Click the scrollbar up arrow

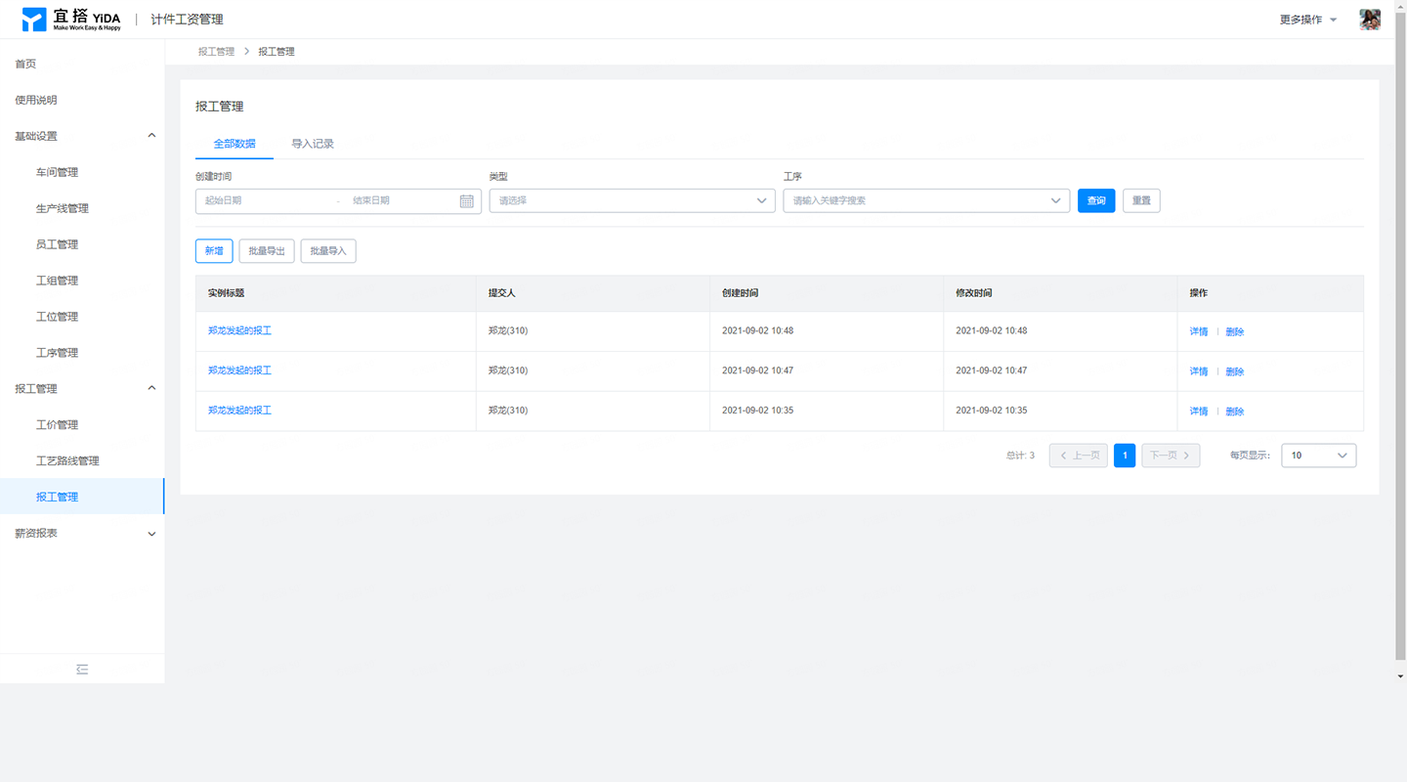coord(1400,6)
